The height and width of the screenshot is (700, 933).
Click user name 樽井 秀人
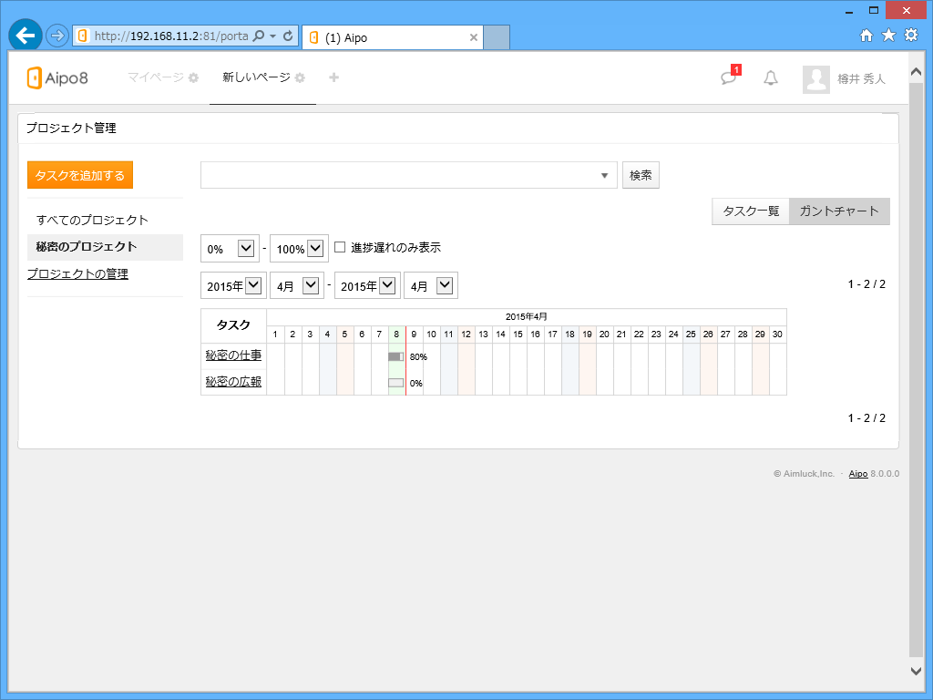point(861,78)
